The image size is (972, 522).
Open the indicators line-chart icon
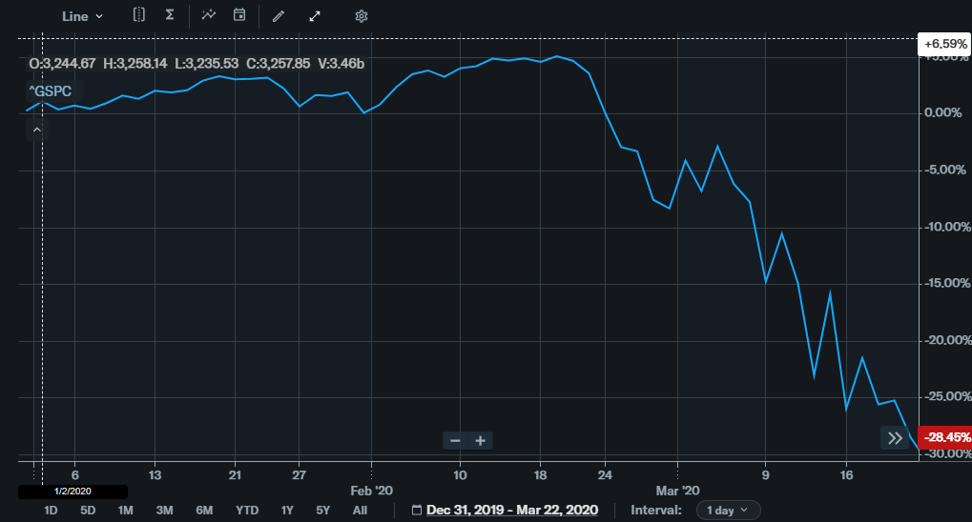point(209,15)
